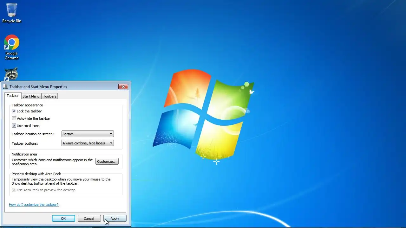This screenshot has width=406, height=228.
Task: Switch to the Toolbars tab
Action: click(50, 96)
